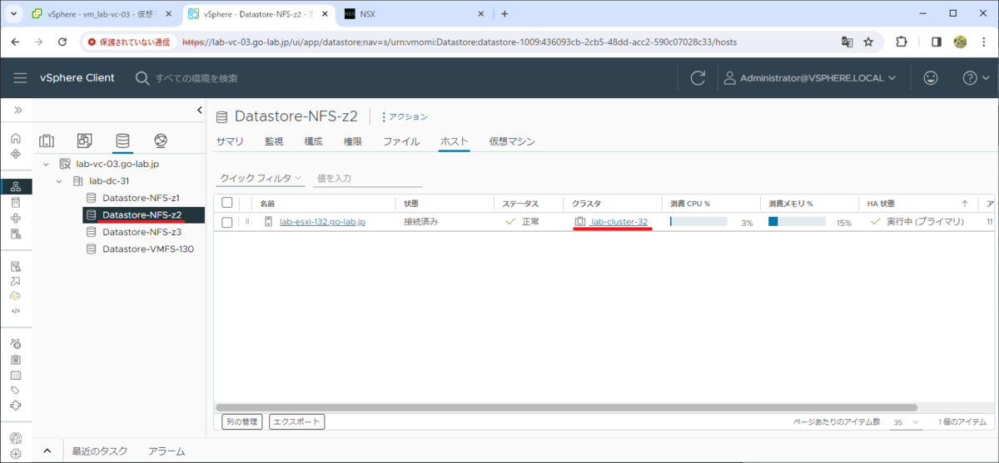Collapse the inventory tree panel arrow
This screenshot has height=463, width=999.
pos(199,110)
